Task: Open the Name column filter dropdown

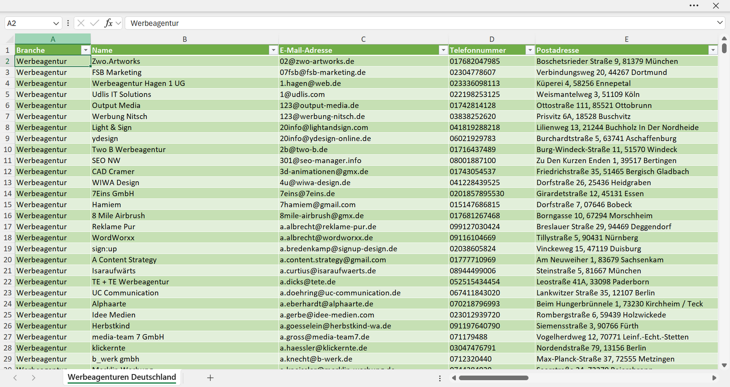Action: click(x=273, y=50)
